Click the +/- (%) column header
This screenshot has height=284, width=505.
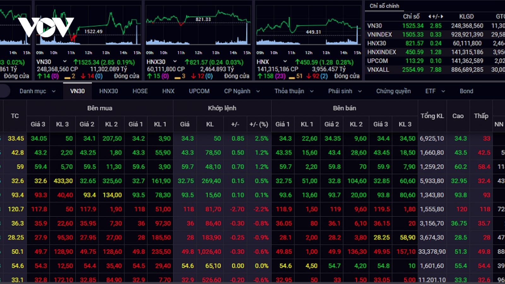[259, 124]
